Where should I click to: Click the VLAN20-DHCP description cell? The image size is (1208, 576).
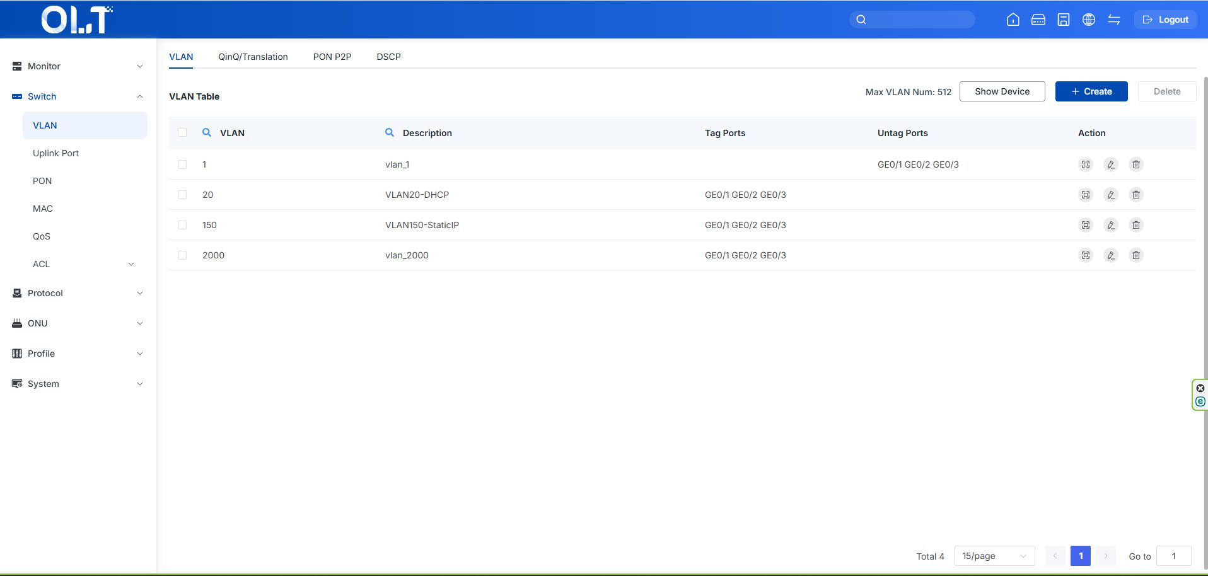tap(417, 195)
